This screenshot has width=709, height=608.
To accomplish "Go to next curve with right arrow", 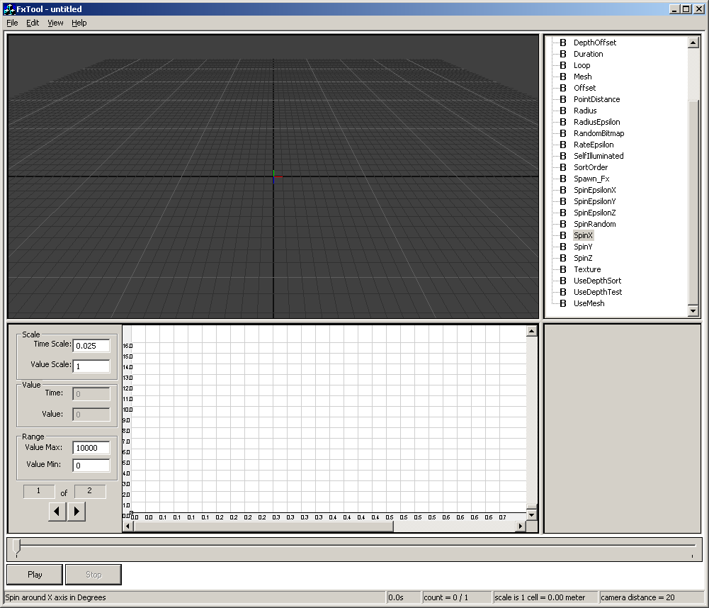I will [76, 511].
